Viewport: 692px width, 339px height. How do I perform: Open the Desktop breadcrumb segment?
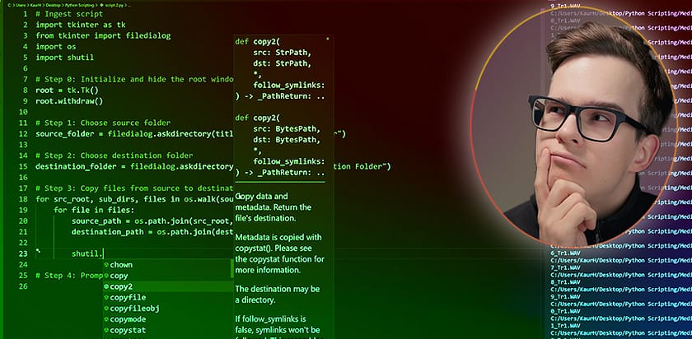(53, 5)
